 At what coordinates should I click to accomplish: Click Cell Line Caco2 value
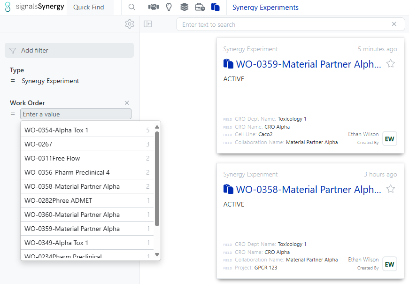265,134
